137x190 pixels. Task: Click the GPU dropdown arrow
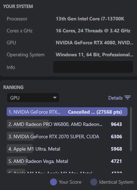tap(55, 98)
